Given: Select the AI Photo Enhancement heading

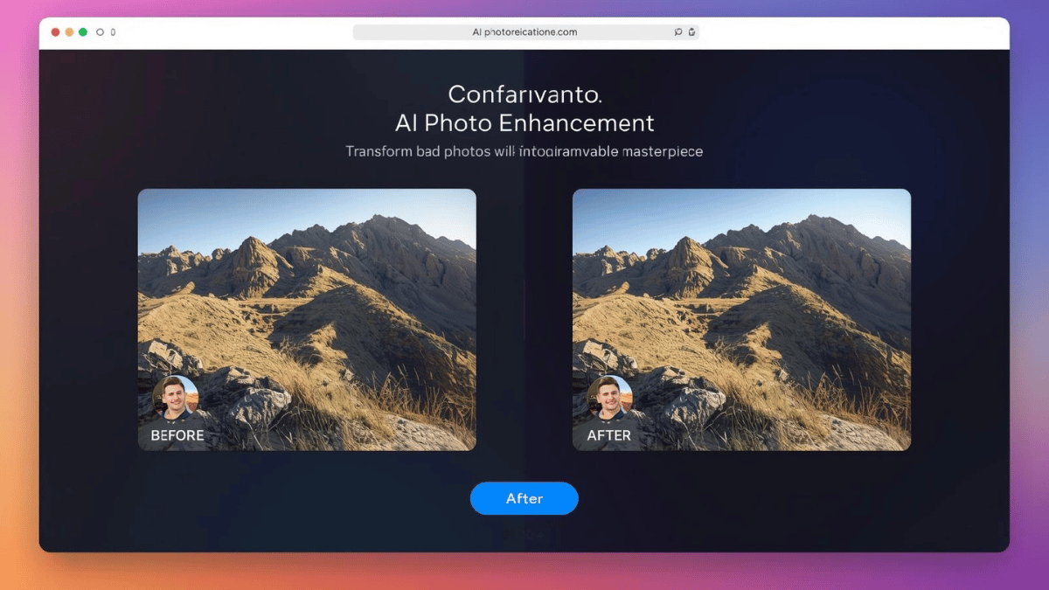Looking at the screenshot, I should coord(524,123).
